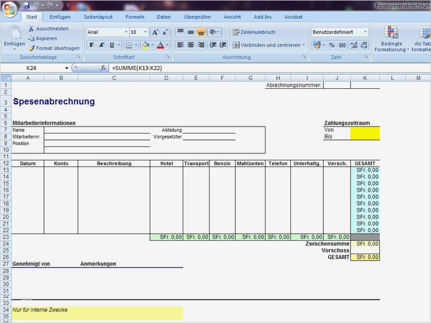Expand Verbinden und zentrieren options arrow
Screen dimensions: 431x323
[304, 45]
